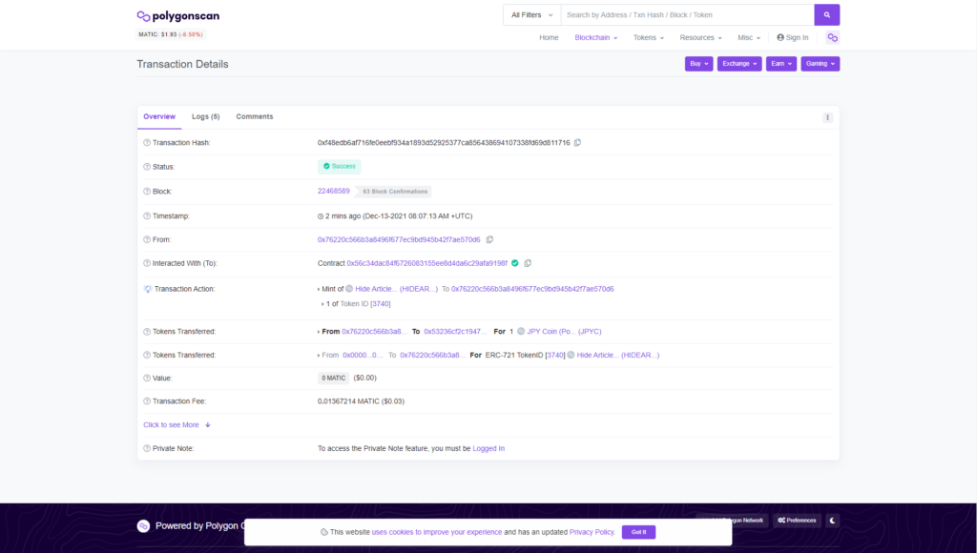Open recipient address 0x53236cf2c1947 link
977x553 pixels.
pos(455,331)
